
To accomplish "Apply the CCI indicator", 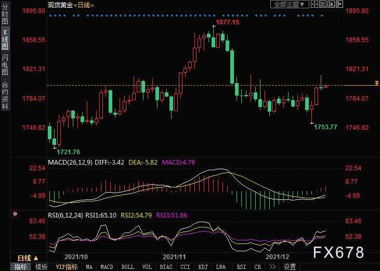I will (x=185, y=267).
